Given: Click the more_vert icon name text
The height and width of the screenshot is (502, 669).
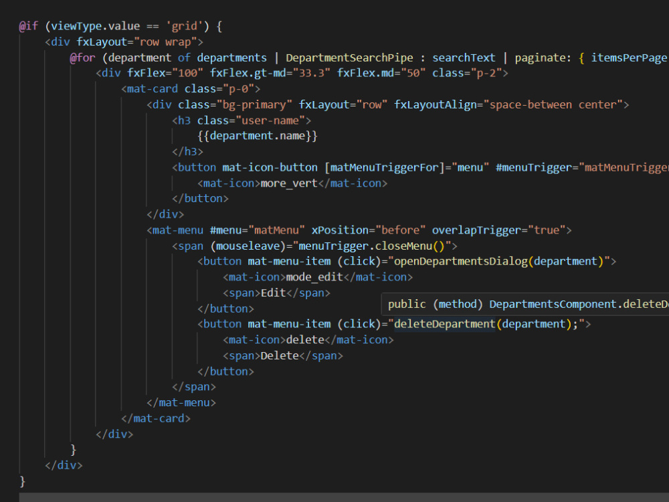Looking at the screenshot, I should [289, 183].
